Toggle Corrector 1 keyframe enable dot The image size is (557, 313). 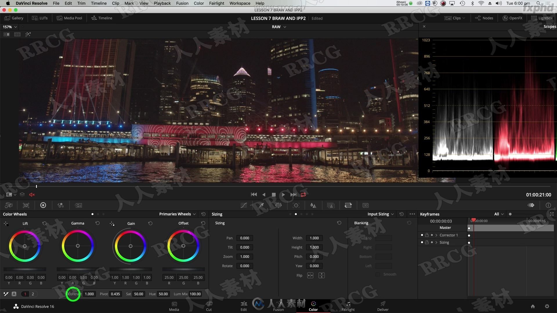(422, 235)
